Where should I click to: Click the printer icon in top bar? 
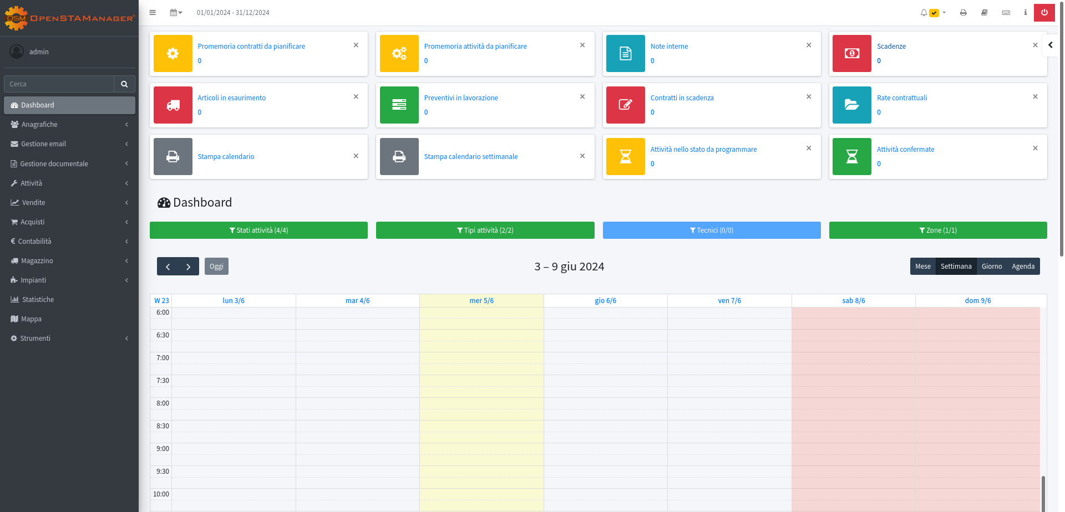pos(963,12)
